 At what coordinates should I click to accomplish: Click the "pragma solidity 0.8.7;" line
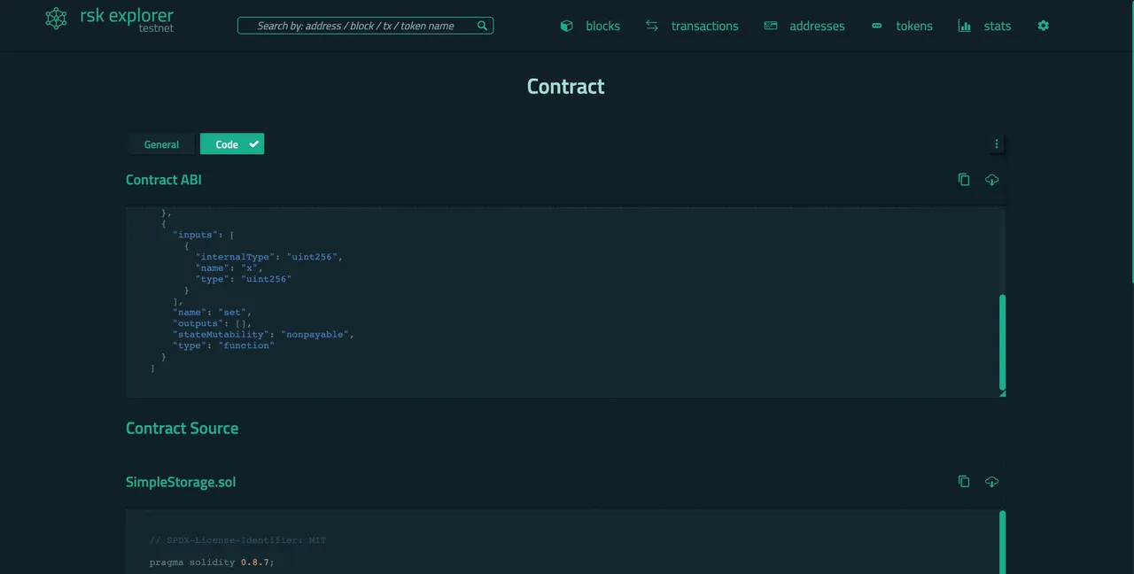212,562
